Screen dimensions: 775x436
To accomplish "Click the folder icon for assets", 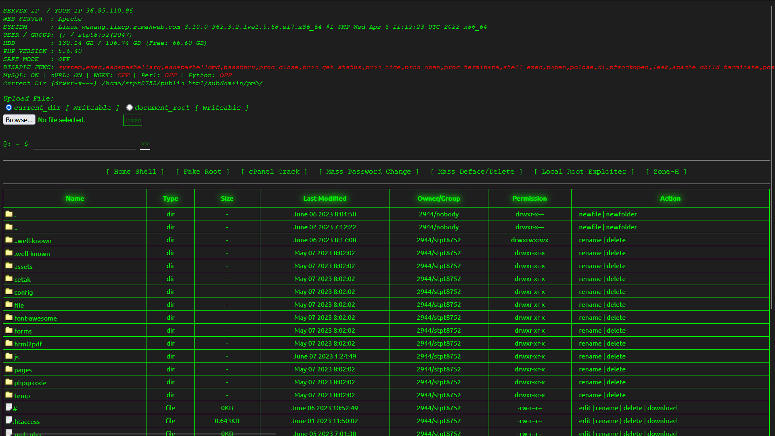I will [9, 266].
